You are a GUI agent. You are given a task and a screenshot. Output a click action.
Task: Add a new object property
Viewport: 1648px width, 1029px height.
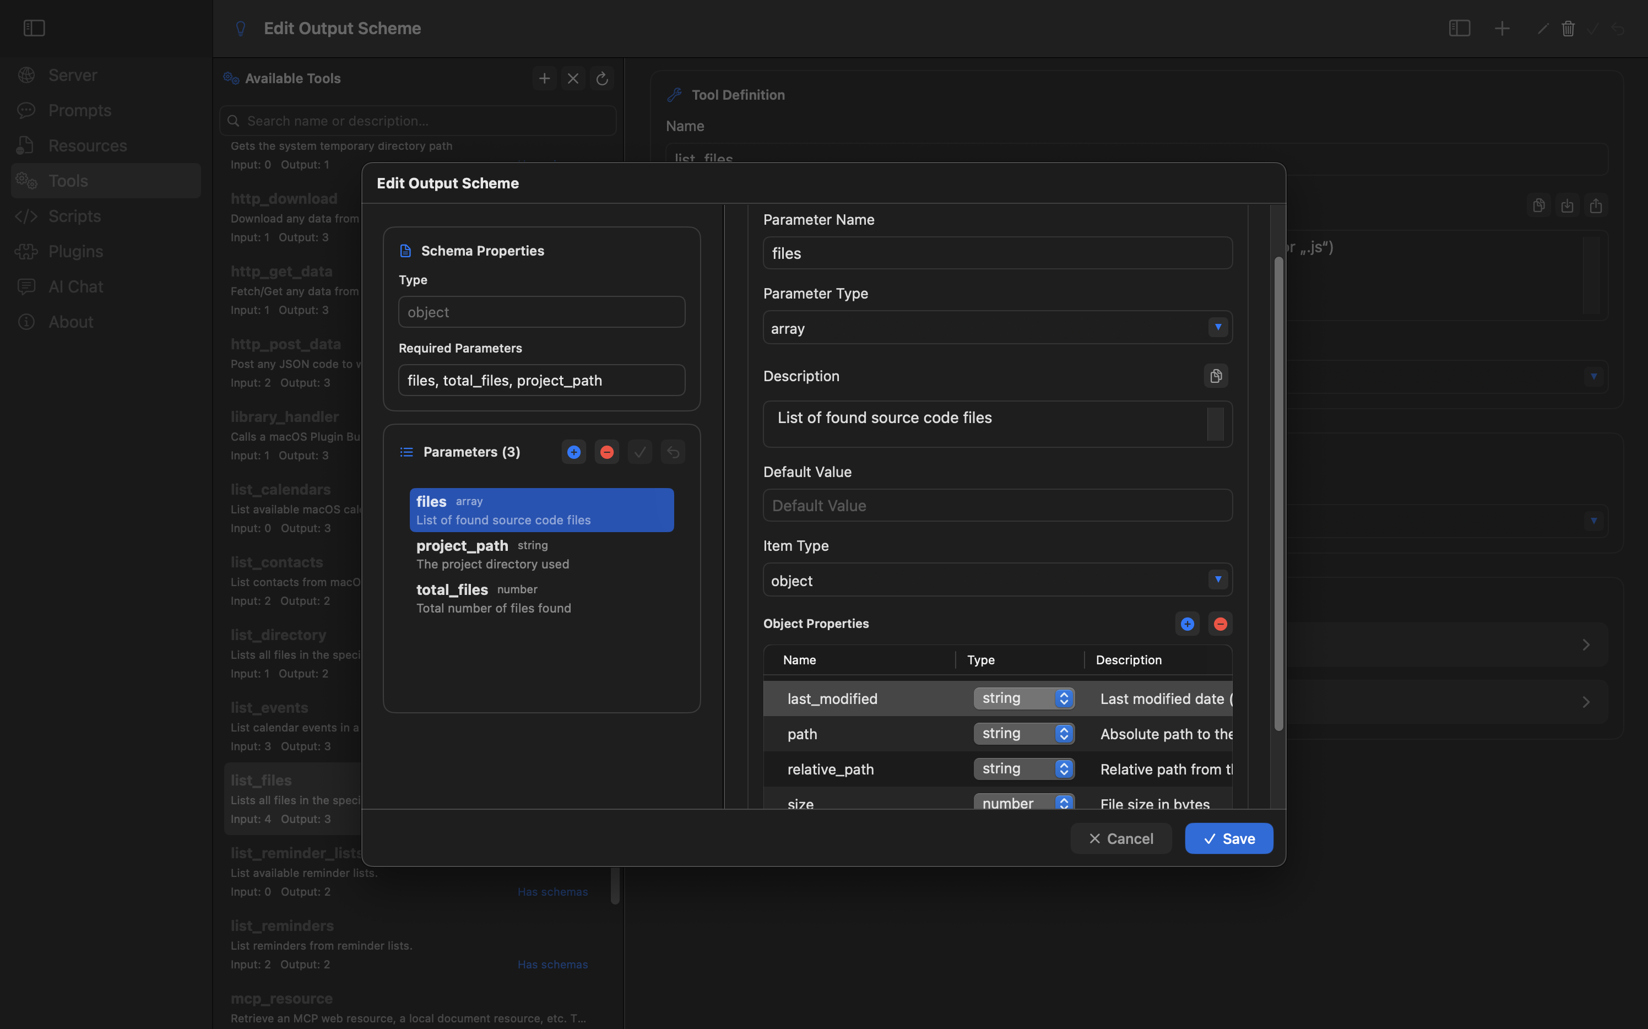1188,624
